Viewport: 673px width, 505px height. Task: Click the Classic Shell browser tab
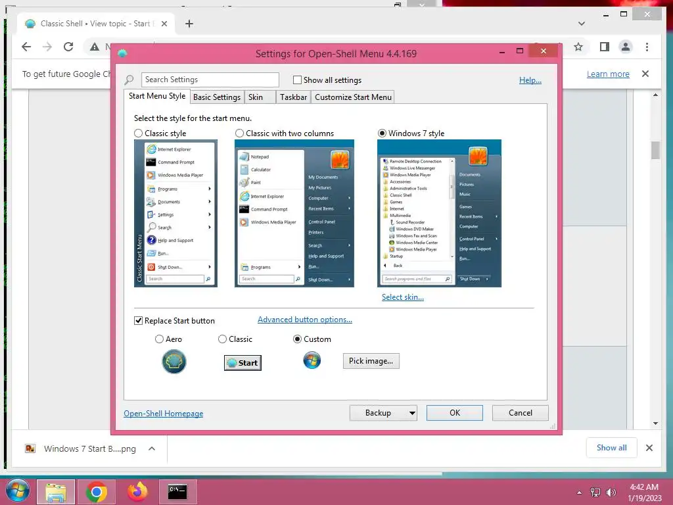[x=96, y=24]
